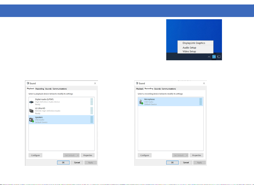
Task: Click Configure in the recording Sound window
Action: (x=144, y=155)
